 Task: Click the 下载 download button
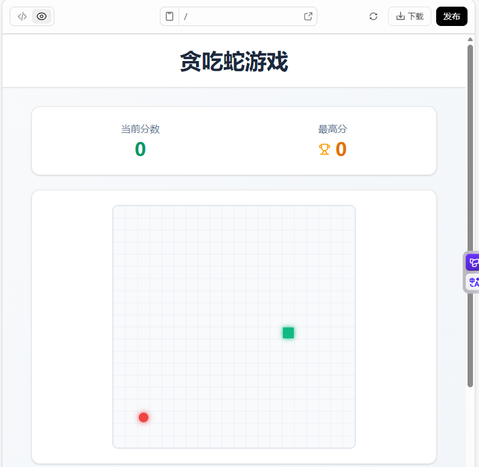tap(410, 16)
